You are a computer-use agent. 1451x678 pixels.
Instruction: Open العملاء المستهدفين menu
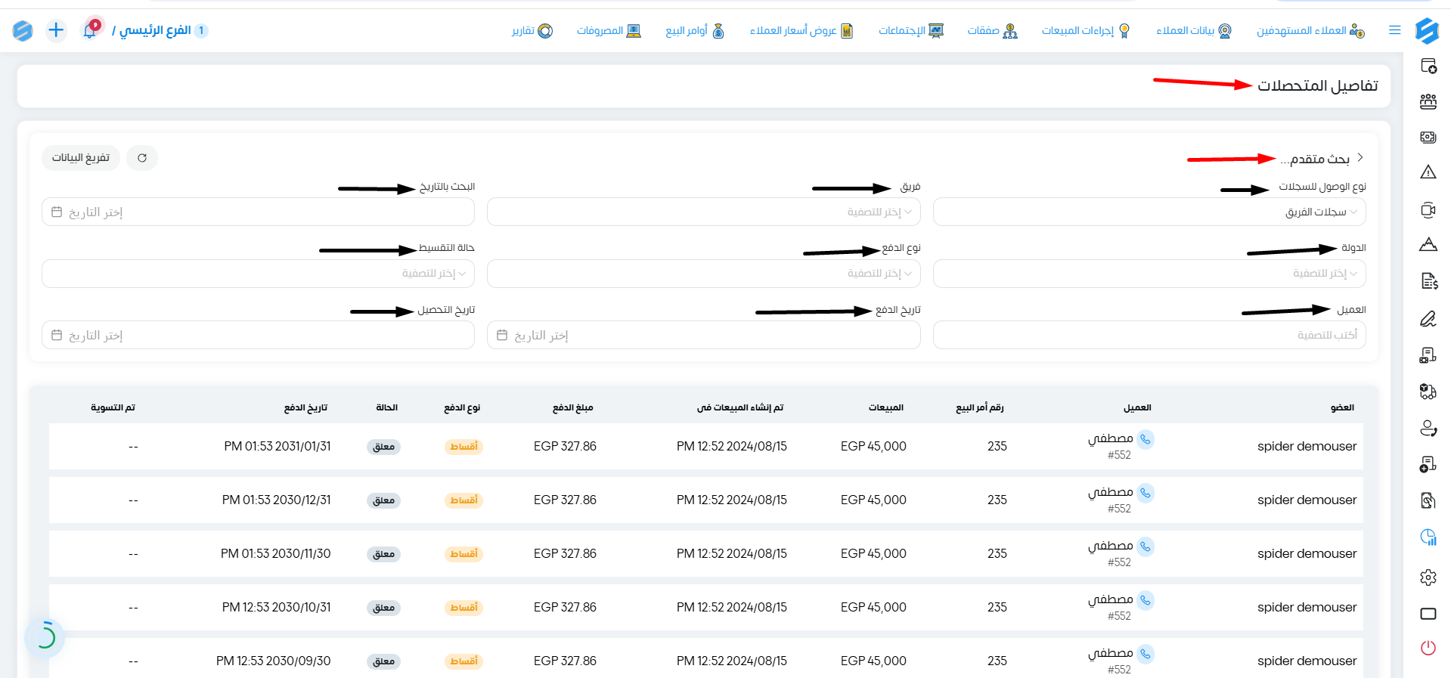coord(1310,30)
